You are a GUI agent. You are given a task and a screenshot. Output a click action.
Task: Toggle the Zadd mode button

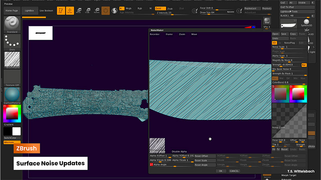tap(160, 8)
